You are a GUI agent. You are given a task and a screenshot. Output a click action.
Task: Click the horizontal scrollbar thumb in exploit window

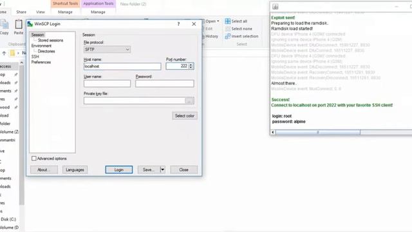pyautogui.click(x=317, y=132)
